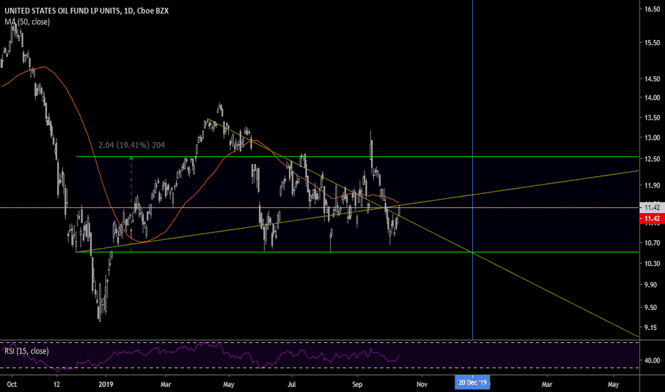Click the 14.50 price axis label
Screen dimensions: 665x392
tap(652, 79)
